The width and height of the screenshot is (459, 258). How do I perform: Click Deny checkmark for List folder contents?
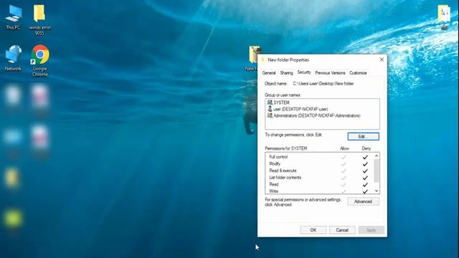(365, 178)
